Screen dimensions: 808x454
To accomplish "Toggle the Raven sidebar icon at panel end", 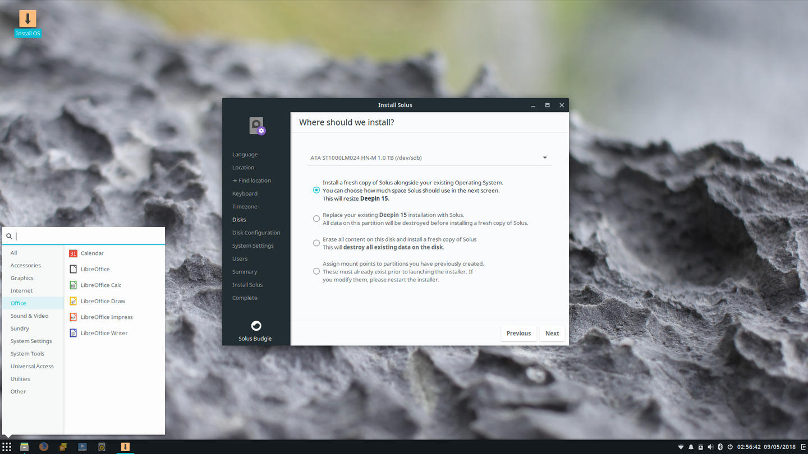I will (802, 447).
